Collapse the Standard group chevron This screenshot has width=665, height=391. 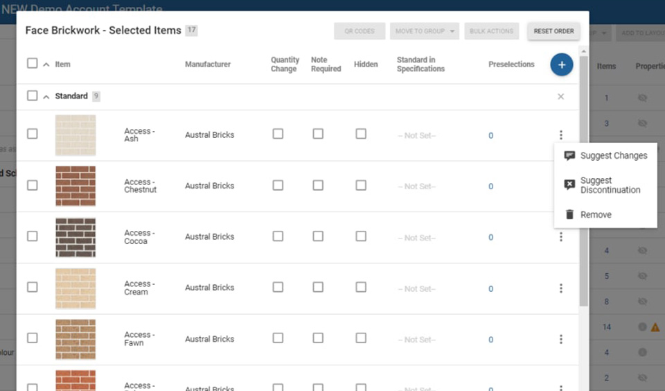coord(46,97)
